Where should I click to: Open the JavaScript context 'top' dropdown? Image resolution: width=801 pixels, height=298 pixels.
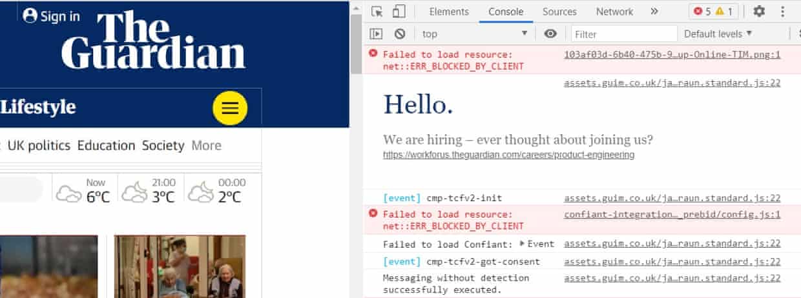coord(475,34)
